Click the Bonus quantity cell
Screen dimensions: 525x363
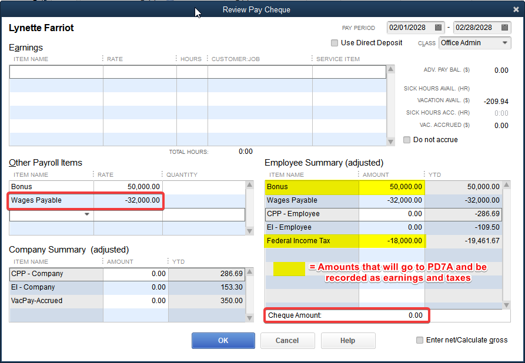click(x=204, y=187)
